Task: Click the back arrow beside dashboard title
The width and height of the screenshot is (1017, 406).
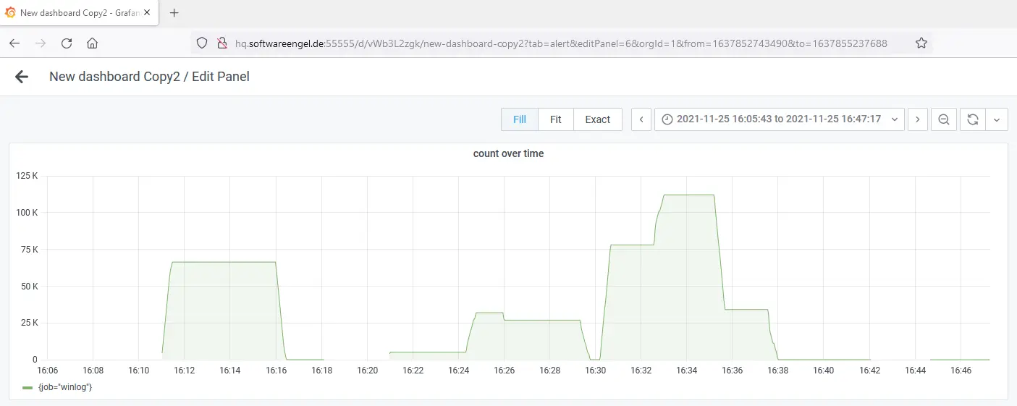Action: click(x=22, y=77)
